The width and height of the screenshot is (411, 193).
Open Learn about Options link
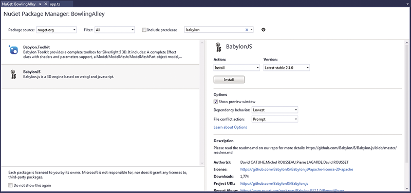point(230,127)
